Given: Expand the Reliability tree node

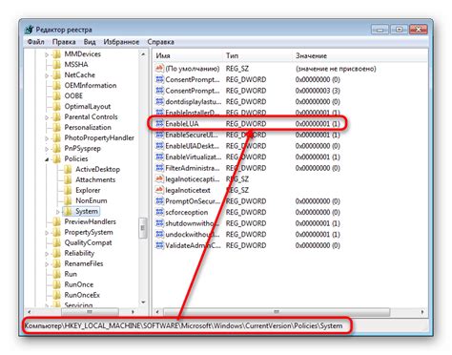Looking at the screenshot, I should click(x=47, y=254).
